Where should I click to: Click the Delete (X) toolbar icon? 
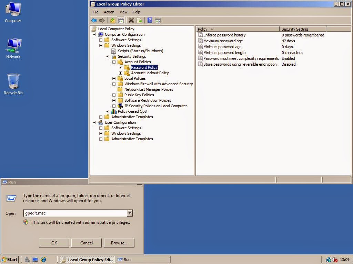point(131,20)
